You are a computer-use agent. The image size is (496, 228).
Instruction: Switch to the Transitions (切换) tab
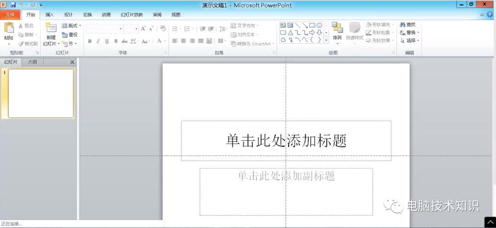click(88, 15)
